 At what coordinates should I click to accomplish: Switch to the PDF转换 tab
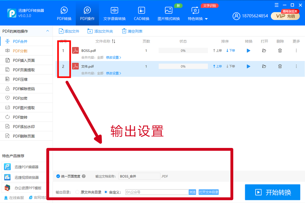pyautogui.click(x=64, y=14)
